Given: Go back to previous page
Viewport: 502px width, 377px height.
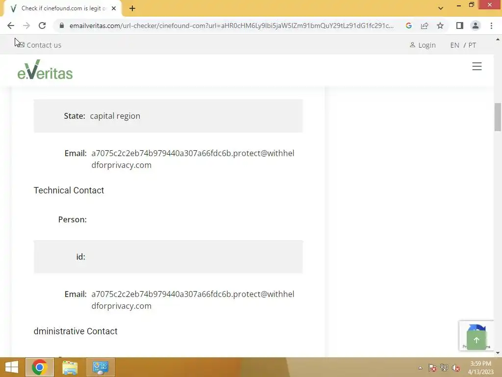Looking at the screenshot, I should click(x=11, y=26).
